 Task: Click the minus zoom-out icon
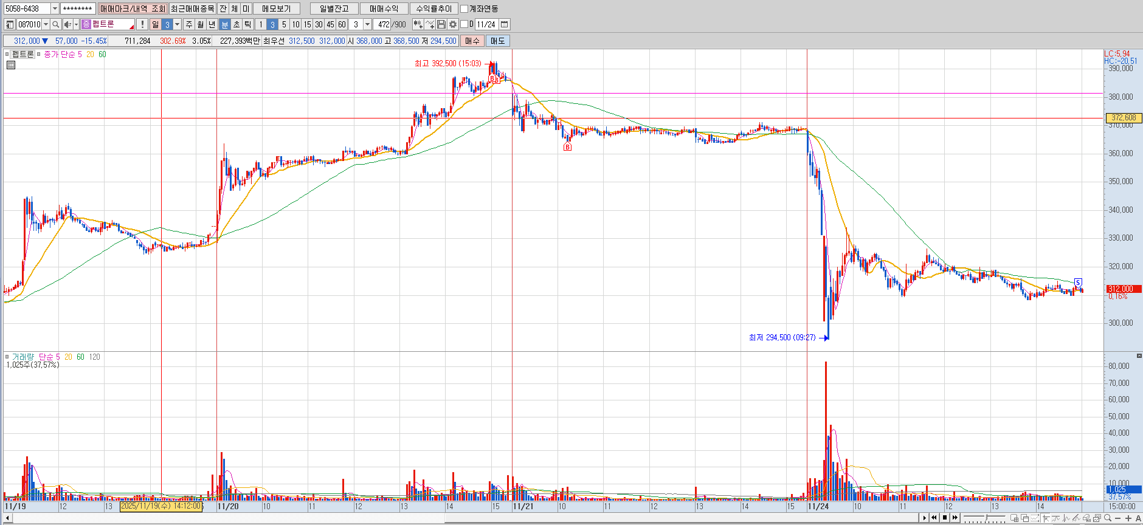1117,518
